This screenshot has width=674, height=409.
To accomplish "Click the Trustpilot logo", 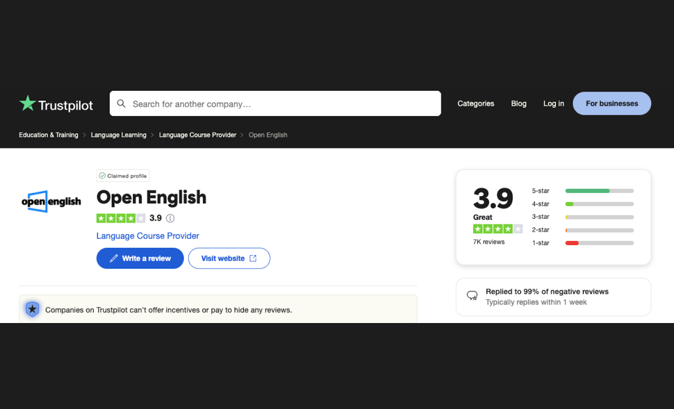I will point(56,104).
